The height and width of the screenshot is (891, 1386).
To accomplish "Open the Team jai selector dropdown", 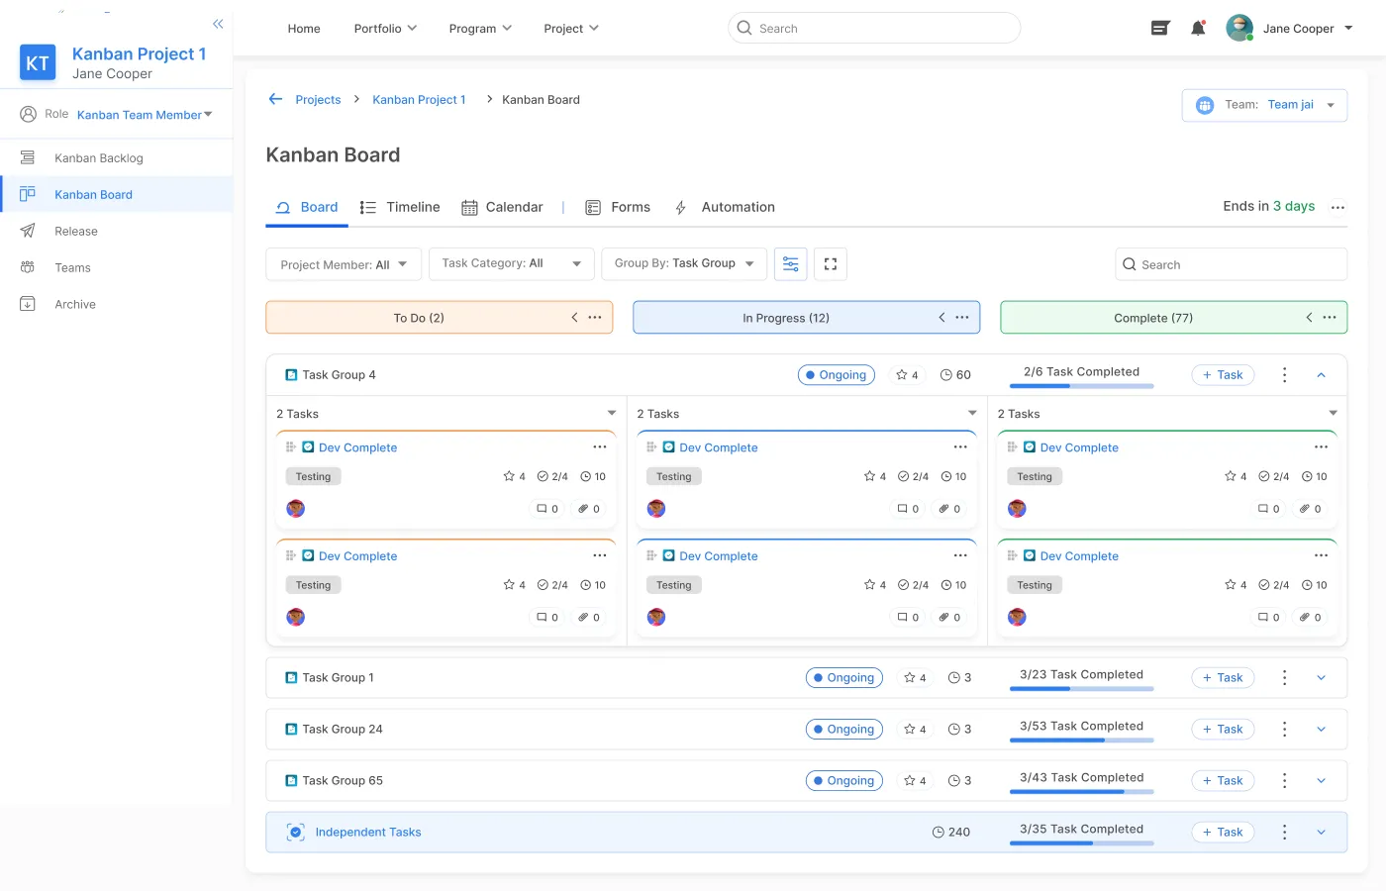I will (1264, 105).
